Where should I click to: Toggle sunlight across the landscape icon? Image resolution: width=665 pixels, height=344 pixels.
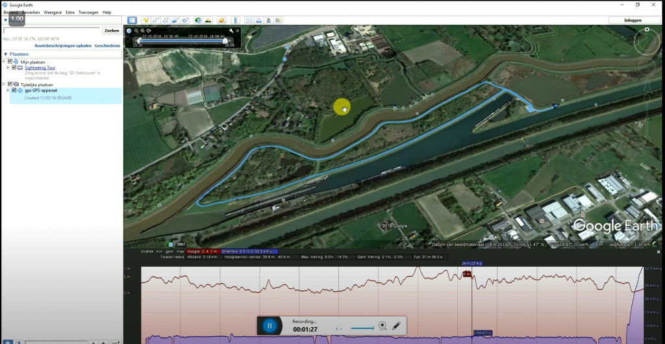pyautogui.click(x=208, y=20)
